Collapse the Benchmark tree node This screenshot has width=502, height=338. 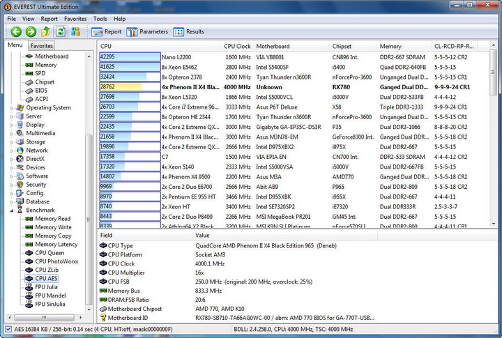point(12,210)
